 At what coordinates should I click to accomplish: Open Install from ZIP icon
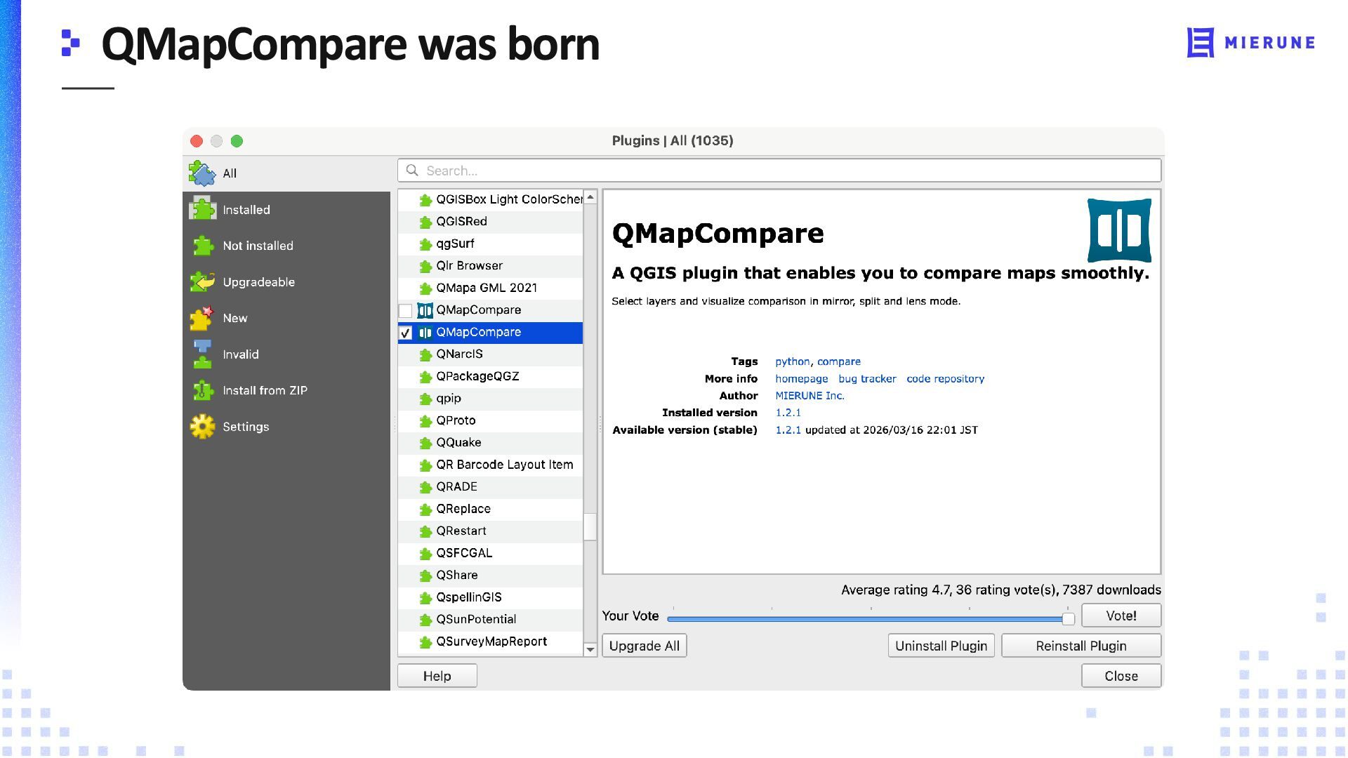click(202, 390)
